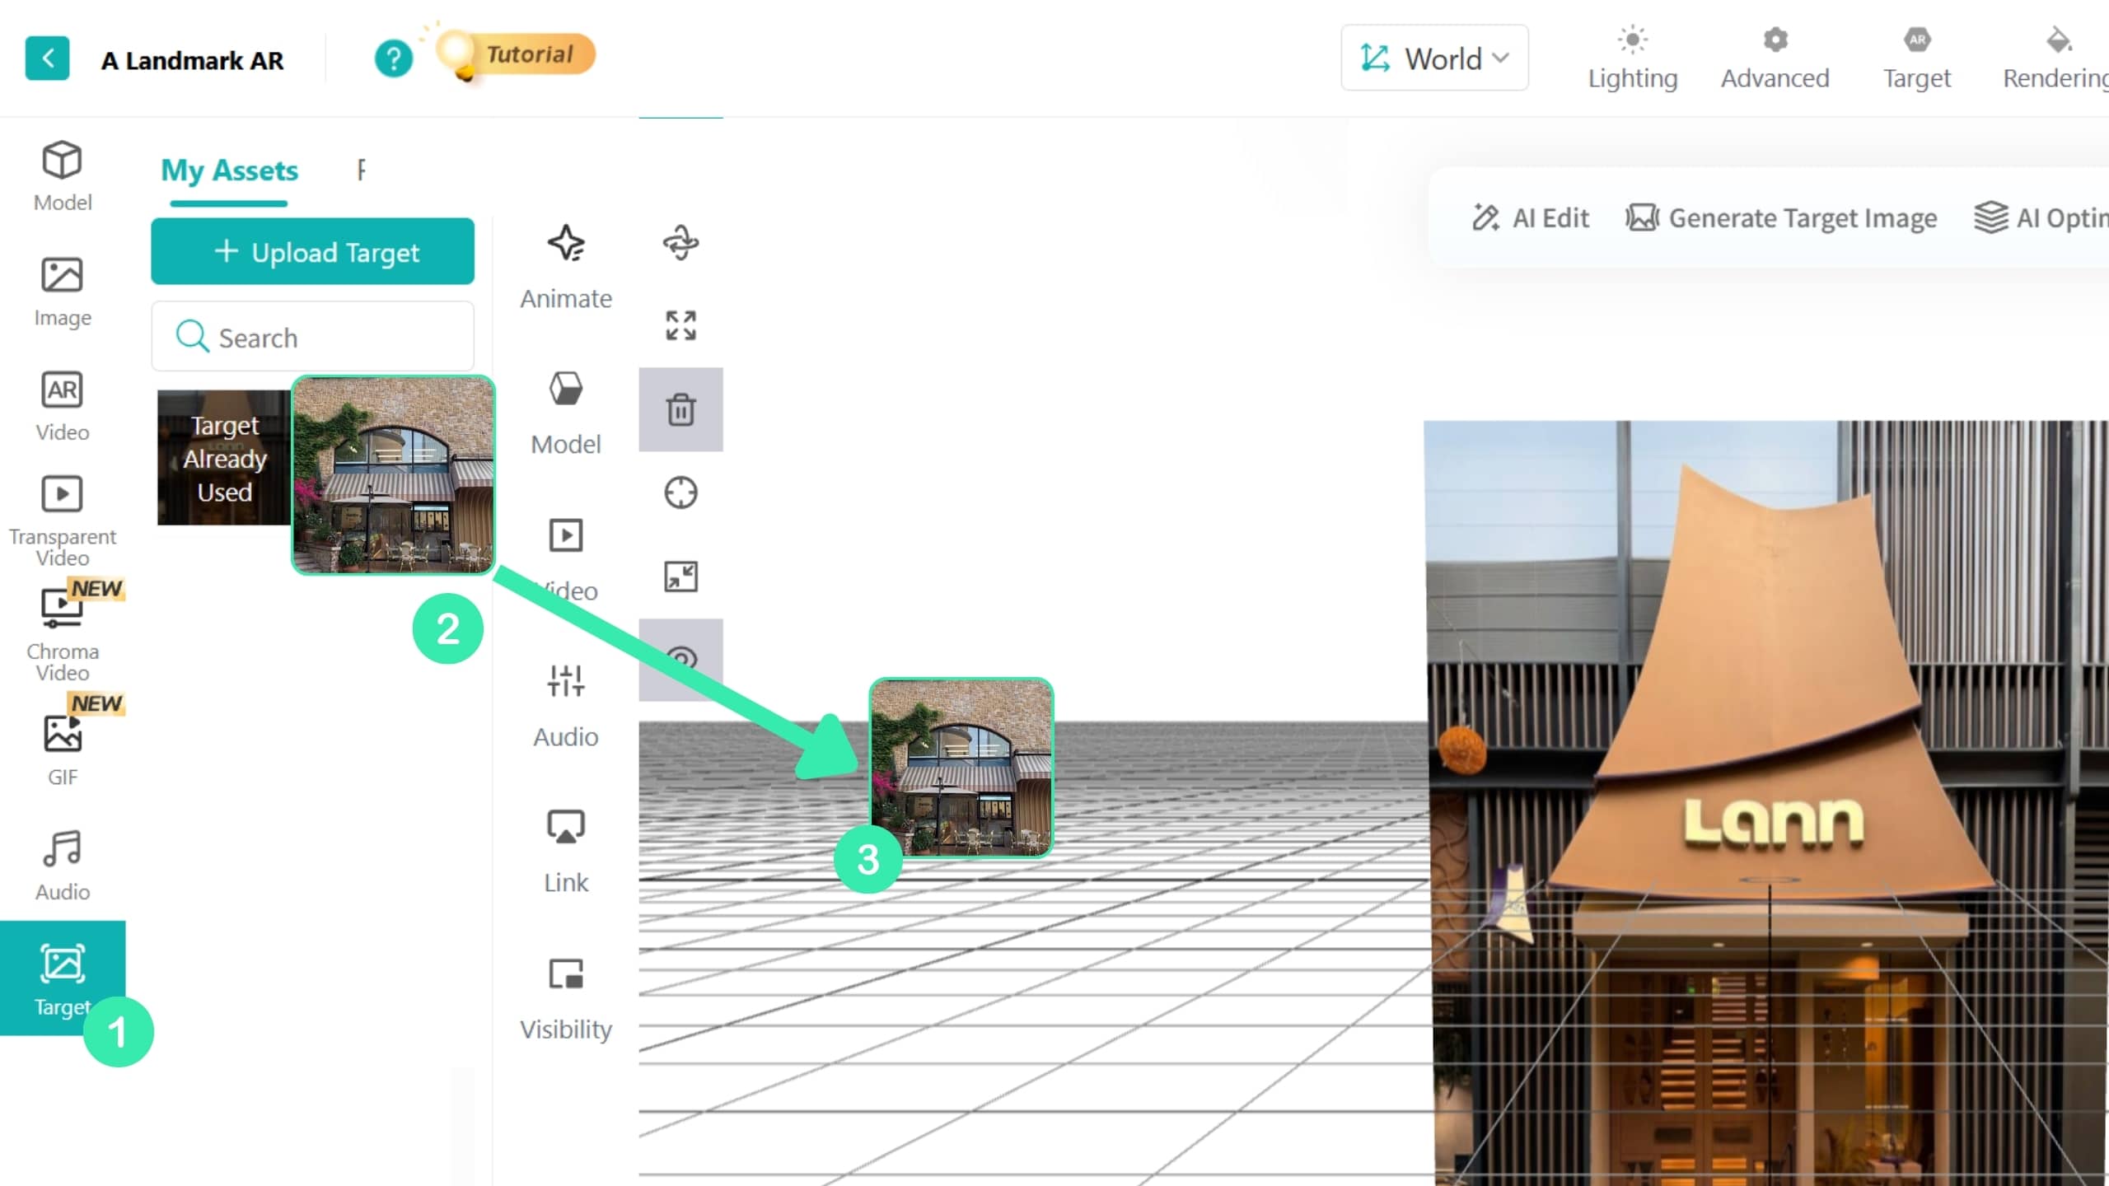The image size is (2109, 1186).
Task: Select the Target tab in sidebar
Action: (x=63, y=978)
